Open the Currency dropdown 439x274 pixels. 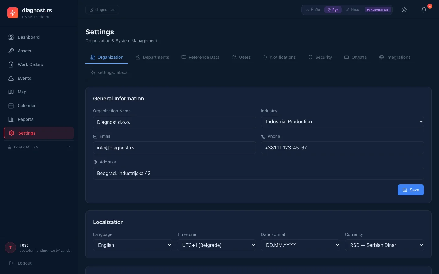point(384,245)
